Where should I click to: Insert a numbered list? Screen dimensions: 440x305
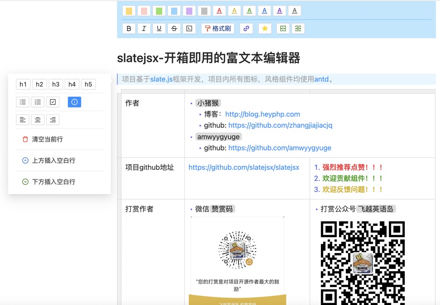pyautogui.click(x=37, y=102)
